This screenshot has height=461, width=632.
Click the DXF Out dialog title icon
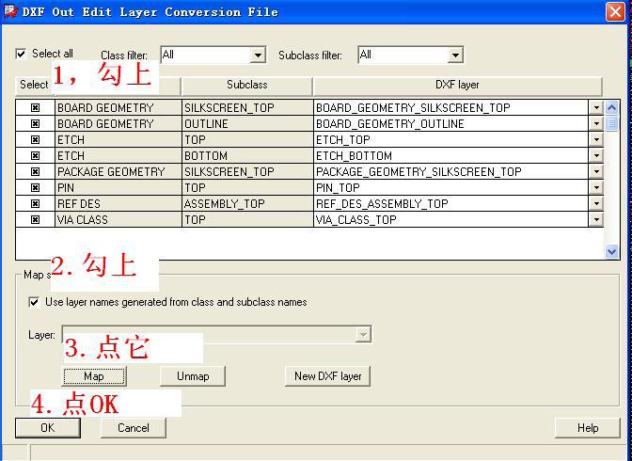click(x=10, y=11)
